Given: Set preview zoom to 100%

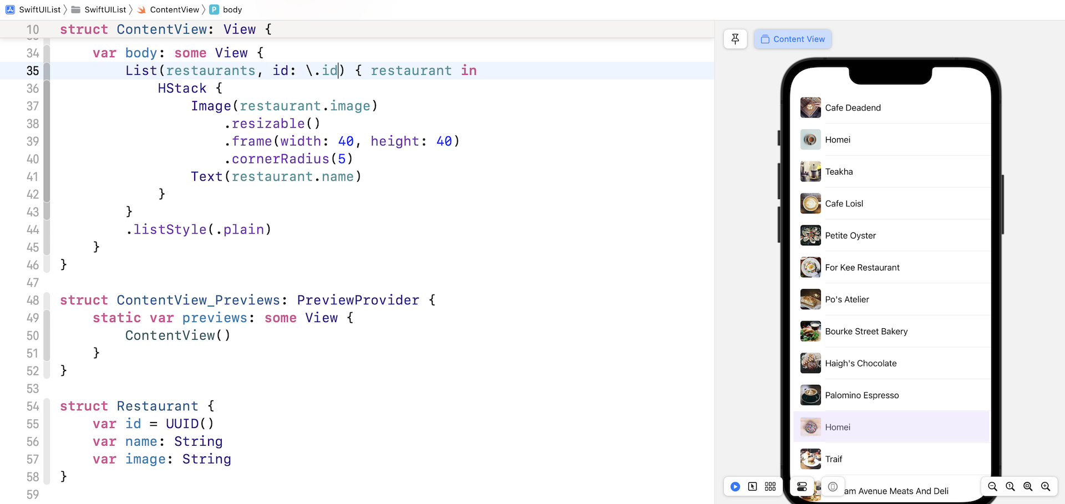Looking at the screenshot, I should tap(1011, 487).
